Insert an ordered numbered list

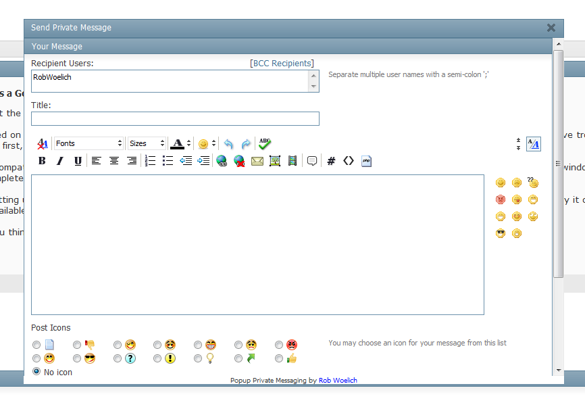click(x=150, y=161)
